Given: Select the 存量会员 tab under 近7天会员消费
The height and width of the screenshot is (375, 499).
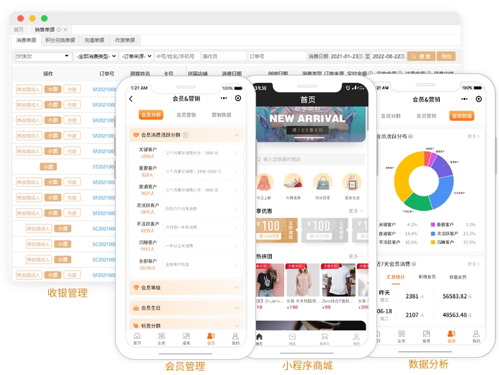Looking at the screenshot, I should [x=458, y=277].
